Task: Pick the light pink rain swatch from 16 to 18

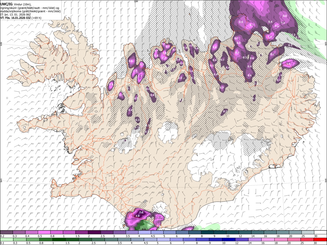Action: click(268, 239)
